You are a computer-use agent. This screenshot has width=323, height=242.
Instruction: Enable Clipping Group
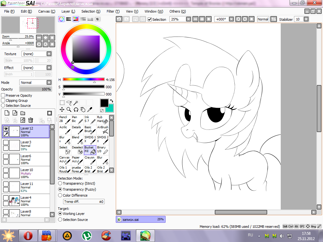3,101
